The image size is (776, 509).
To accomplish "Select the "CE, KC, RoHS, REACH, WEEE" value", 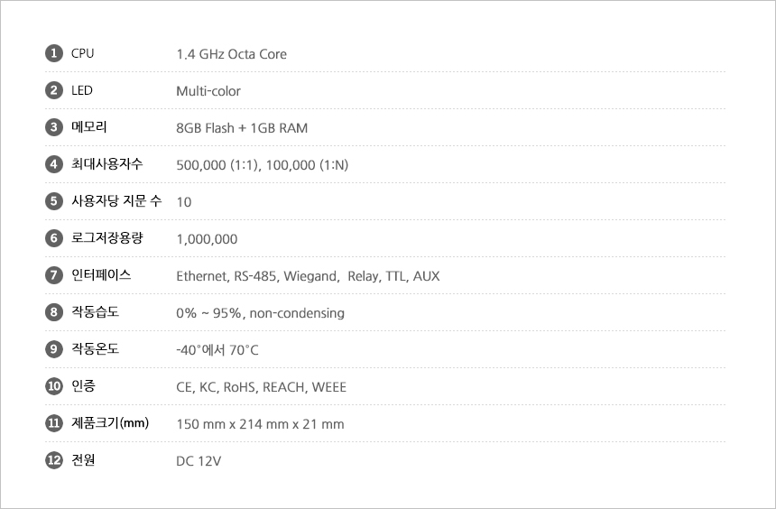I will pyautogui.click(x=261, y=387).
